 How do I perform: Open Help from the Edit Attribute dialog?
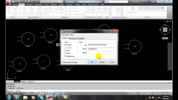[112, 62]
